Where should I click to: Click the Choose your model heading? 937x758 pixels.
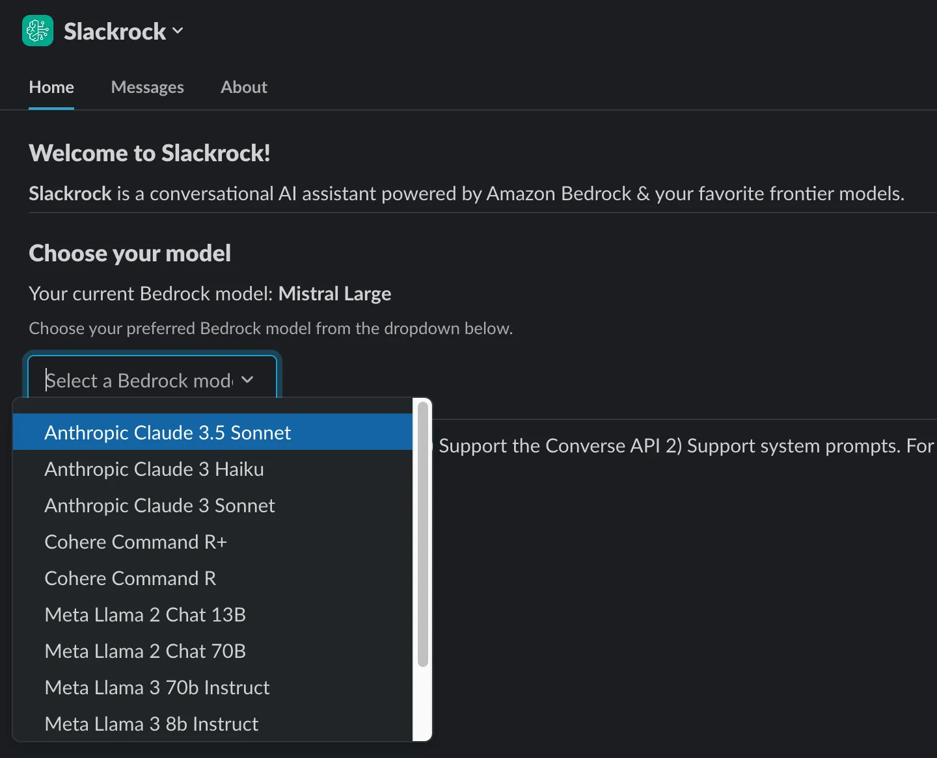click(x=129, y=254)
